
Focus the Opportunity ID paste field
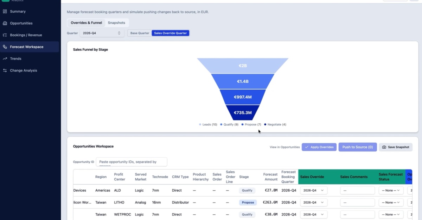(132, 162)
